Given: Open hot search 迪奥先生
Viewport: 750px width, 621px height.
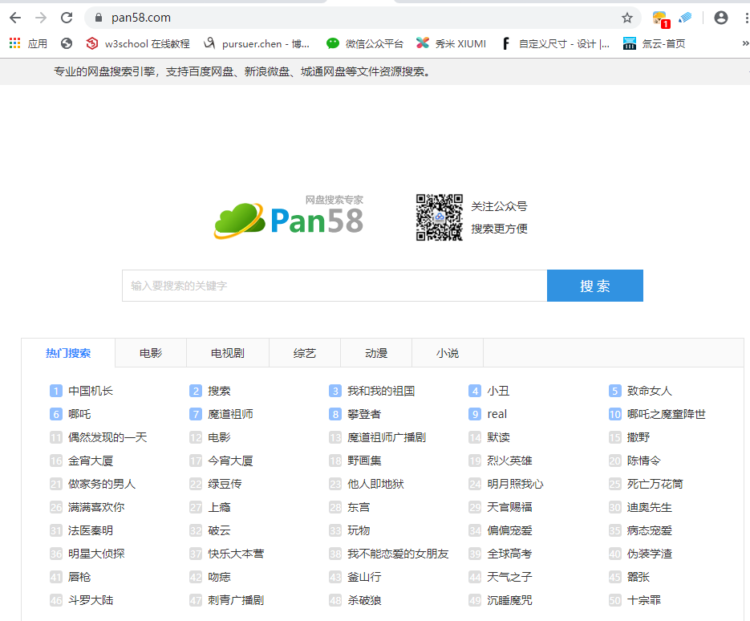Looking at the screenshot, I should coord(649,507).
